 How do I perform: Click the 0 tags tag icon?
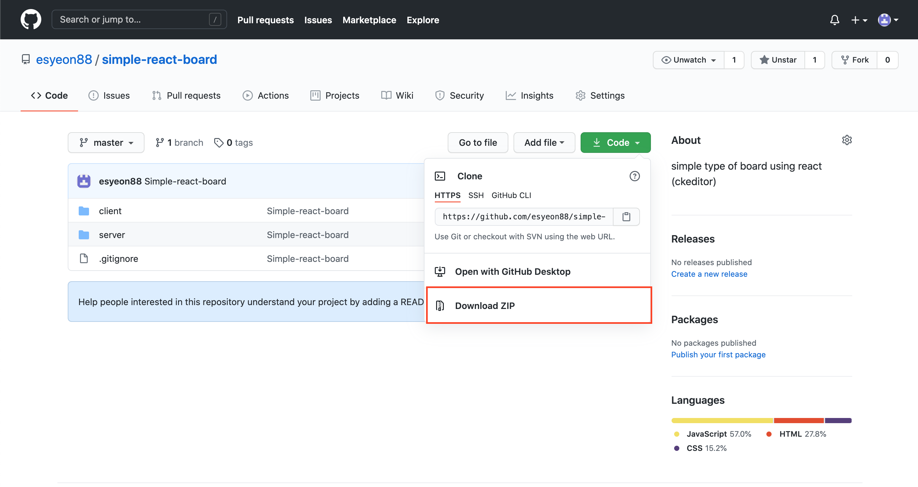(219, 143)
